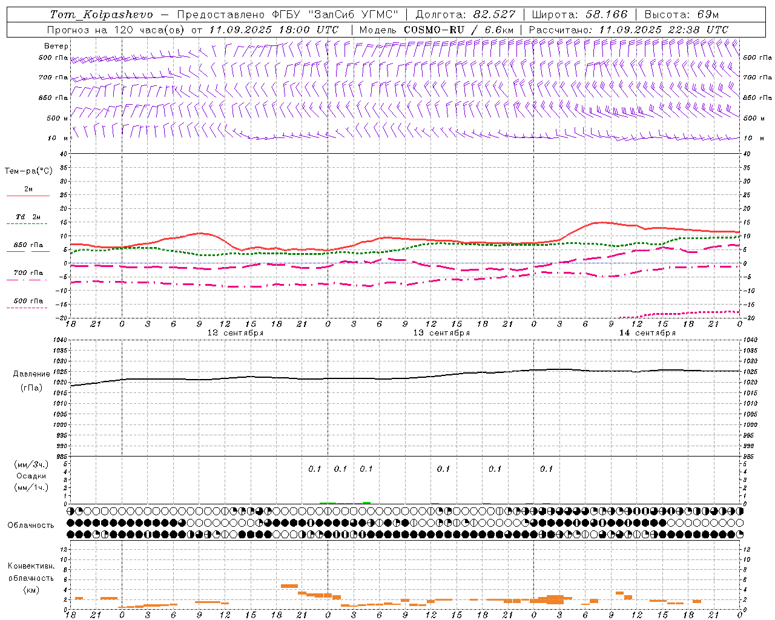Click the (мм/1ч.) precipitation unit label
The image size is (775, 620).
31,487
